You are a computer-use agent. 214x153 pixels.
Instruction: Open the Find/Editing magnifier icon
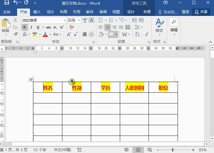174,22
